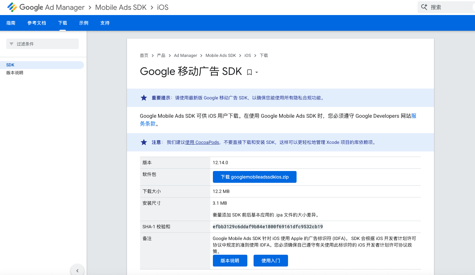Click the bookmark icon beside page title
475x275 pixels.
tap(249, 72)
